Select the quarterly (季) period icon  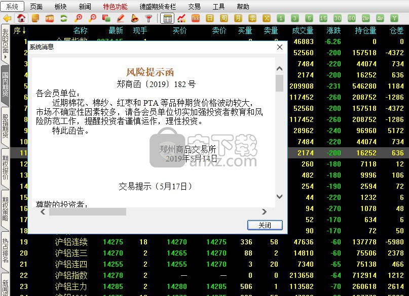[252, 18]
